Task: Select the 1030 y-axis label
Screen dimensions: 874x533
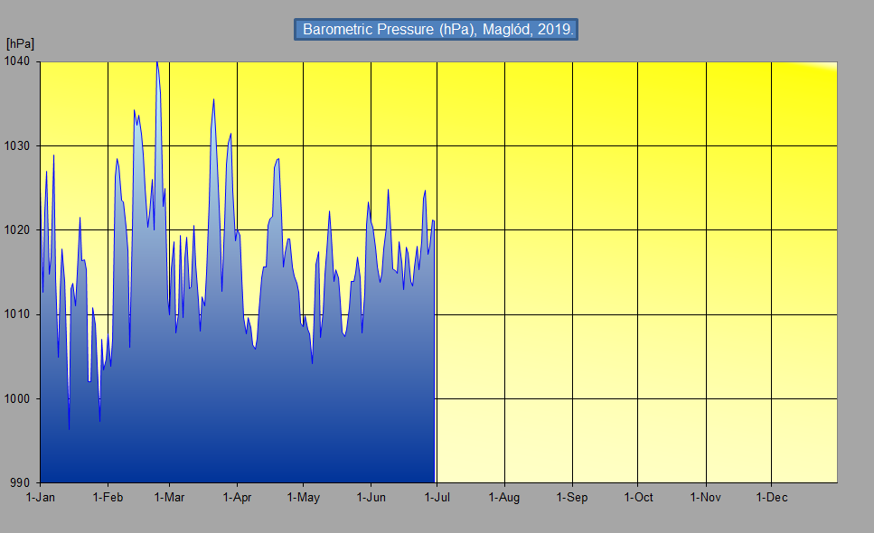Action: [x=19, y=145]
